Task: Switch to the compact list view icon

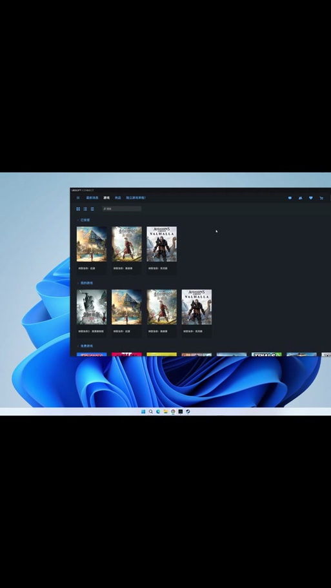Action: [92, 209]
